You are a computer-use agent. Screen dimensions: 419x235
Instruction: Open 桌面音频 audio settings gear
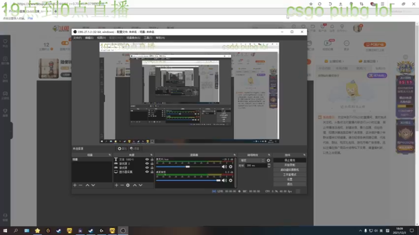pyautogui.click(x=230, y=180)
